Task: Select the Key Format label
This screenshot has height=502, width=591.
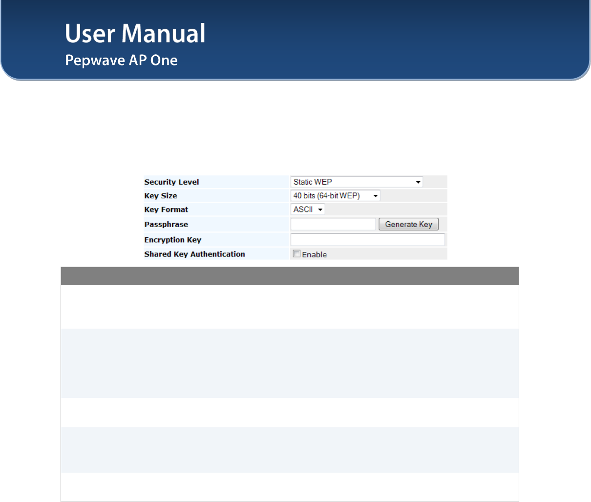Action: tap(166, 209)
